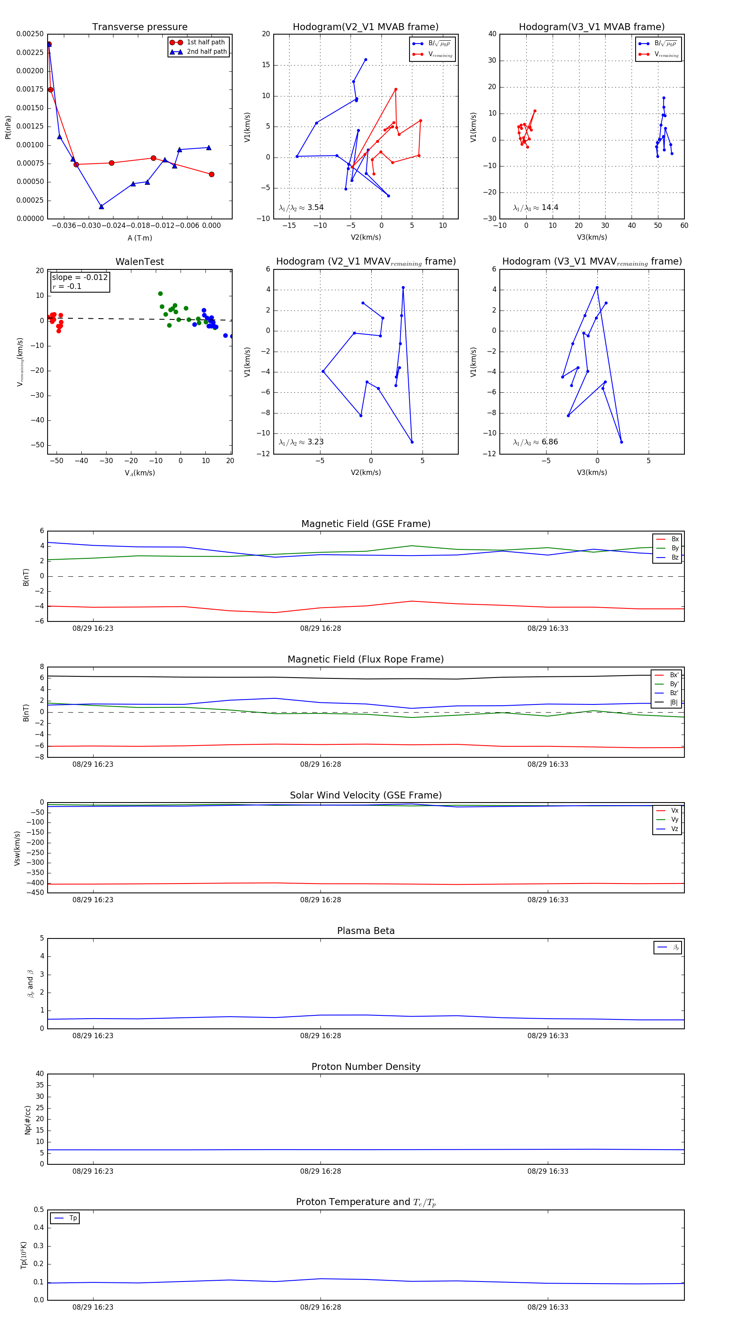Click the "Plasma Beta" plot title
Image resolution: width=732 pixels, height=1343 pixels.
coord(366,931)
